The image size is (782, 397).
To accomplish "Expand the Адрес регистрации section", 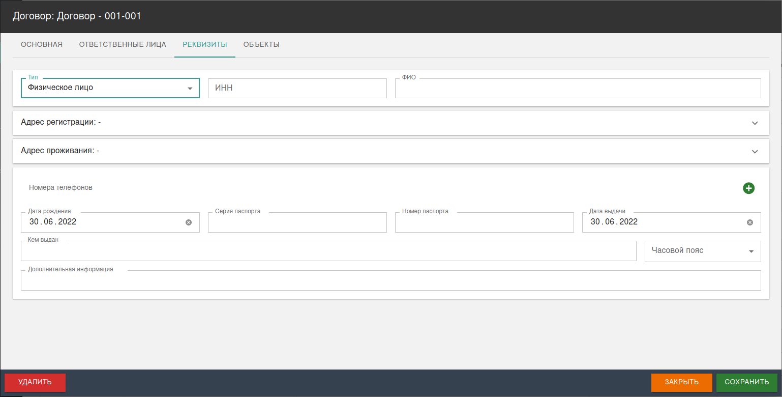I will tap(755, 123).
